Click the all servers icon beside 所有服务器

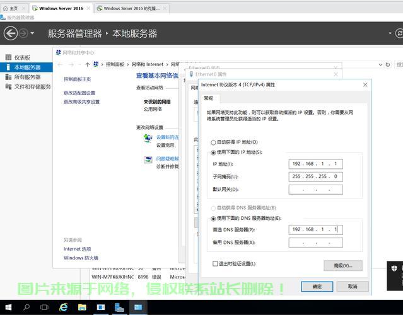(x=8, y=77)
